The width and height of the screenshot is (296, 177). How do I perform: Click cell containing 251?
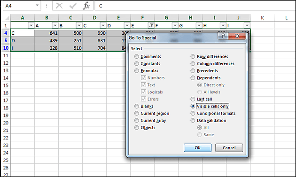click(x=70, y=40)
